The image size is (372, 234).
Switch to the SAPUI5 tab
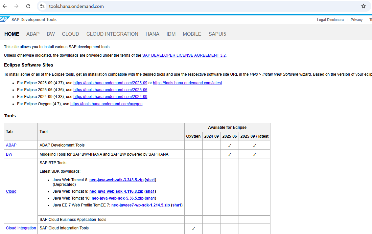click(x=217, y=34)
